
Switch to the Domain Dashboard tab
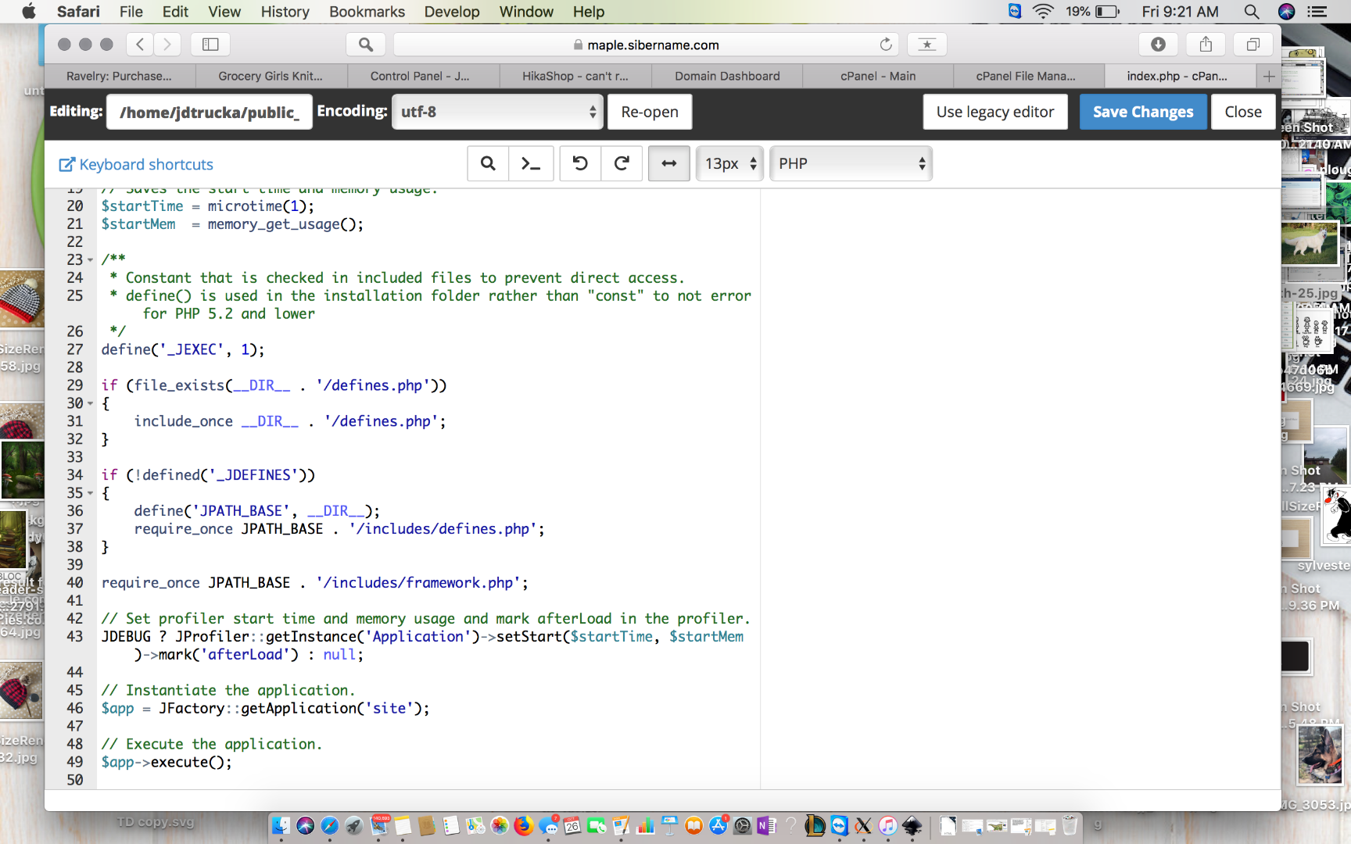pos(727,76)
